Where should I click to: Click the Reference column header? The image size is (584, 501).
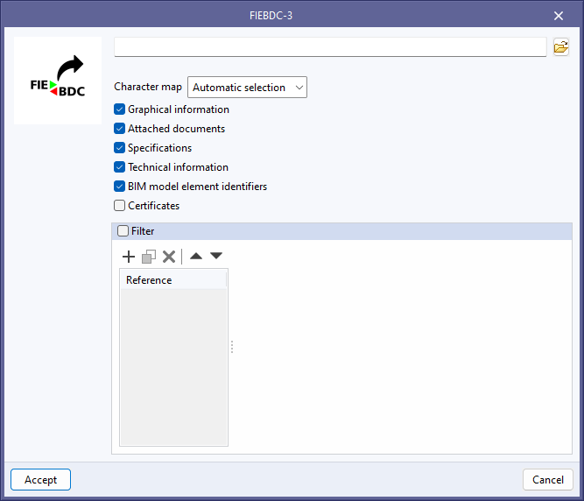click(173, 279)
